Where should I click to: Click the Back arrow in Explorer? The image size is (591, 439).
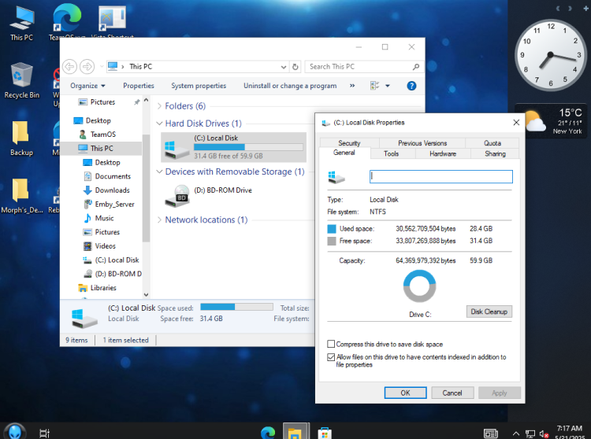click(x=69, y=67)
